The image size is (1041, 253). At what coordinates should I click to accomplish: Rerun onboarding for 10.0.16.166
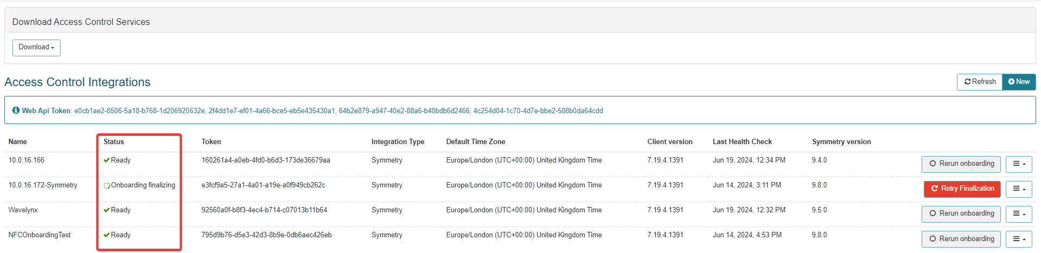tap(961, 164)
